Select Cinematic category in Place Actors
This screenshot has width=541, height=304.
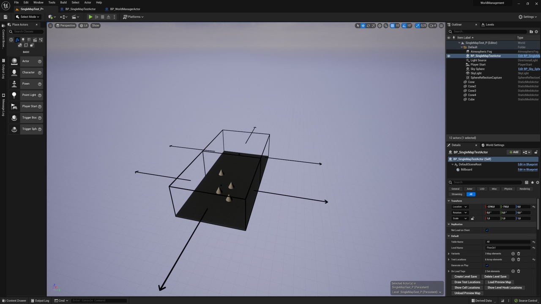click(x=35, y=40)
